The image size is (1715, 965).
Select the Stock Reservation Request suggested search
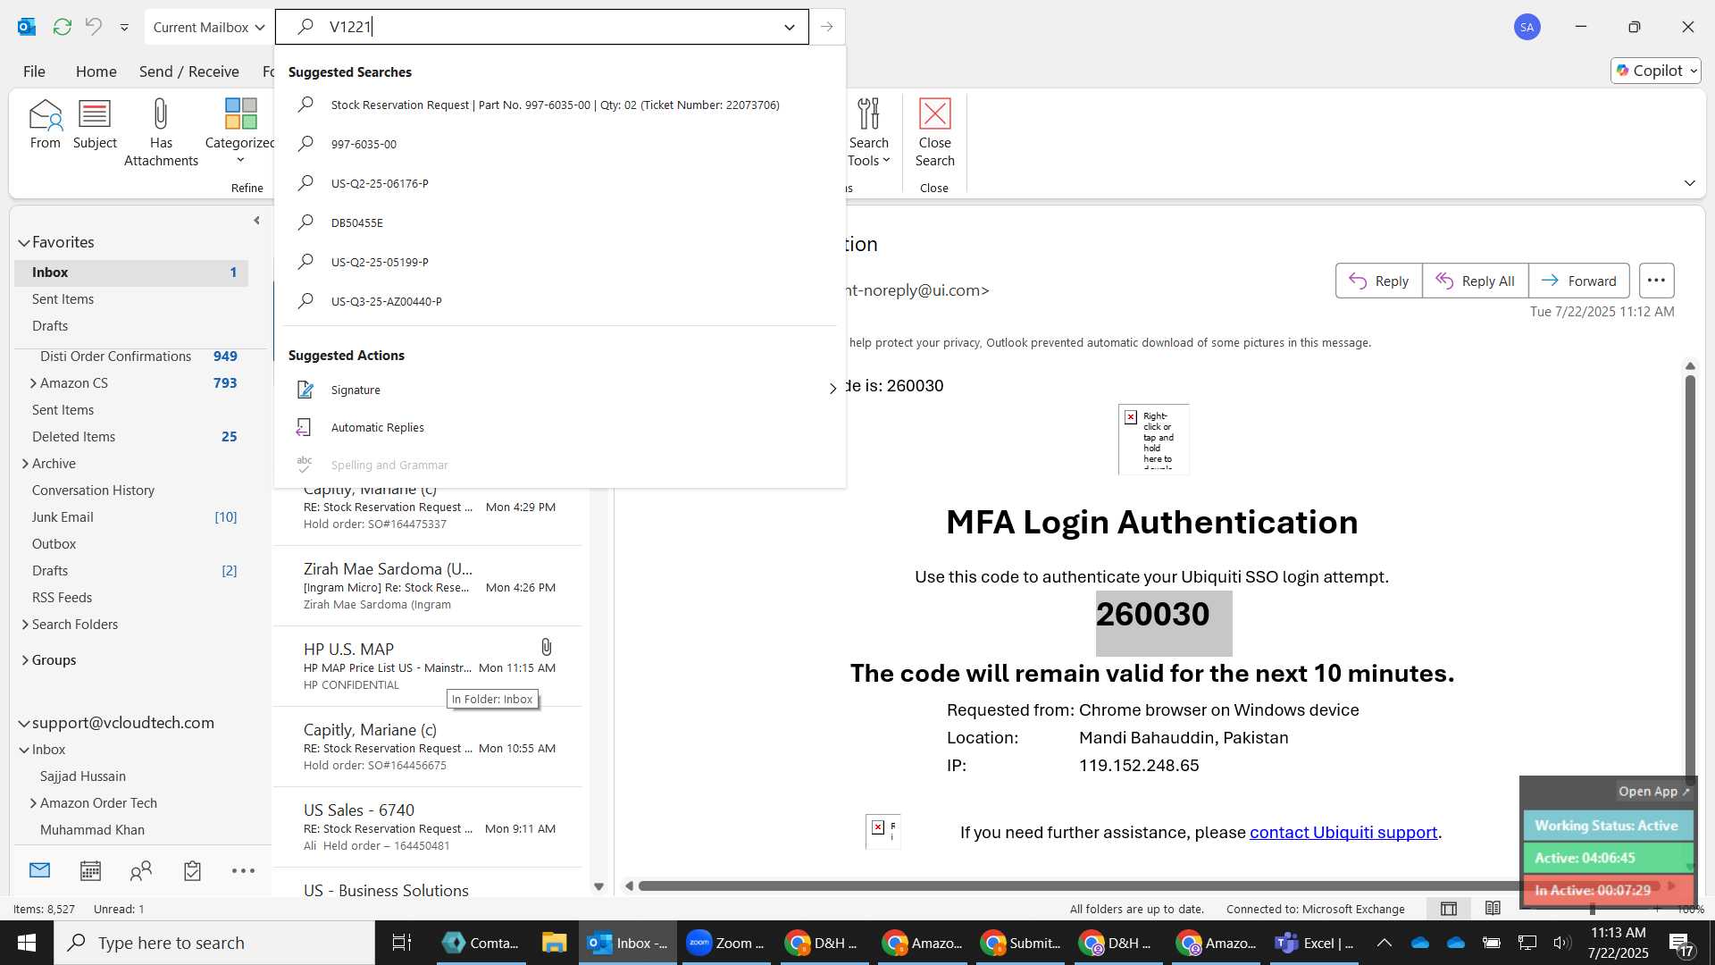tap(560, 105)
